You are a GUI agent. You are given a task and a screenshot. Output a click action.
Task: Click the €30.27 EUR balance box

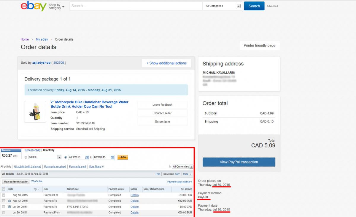click(x=11, y=154)
